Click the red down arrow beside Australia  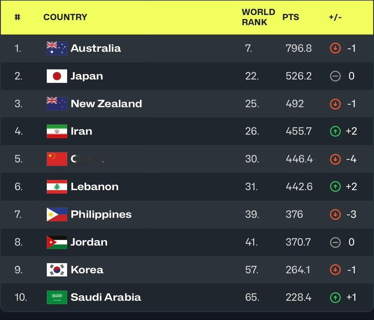[x=335, y=48]
